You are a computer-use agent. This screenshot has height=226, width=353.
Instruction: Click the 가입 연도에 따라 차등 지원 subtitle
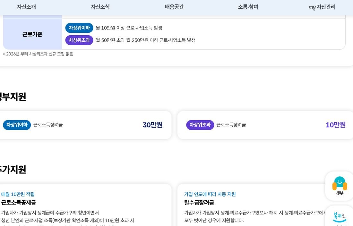coord(210,194)
